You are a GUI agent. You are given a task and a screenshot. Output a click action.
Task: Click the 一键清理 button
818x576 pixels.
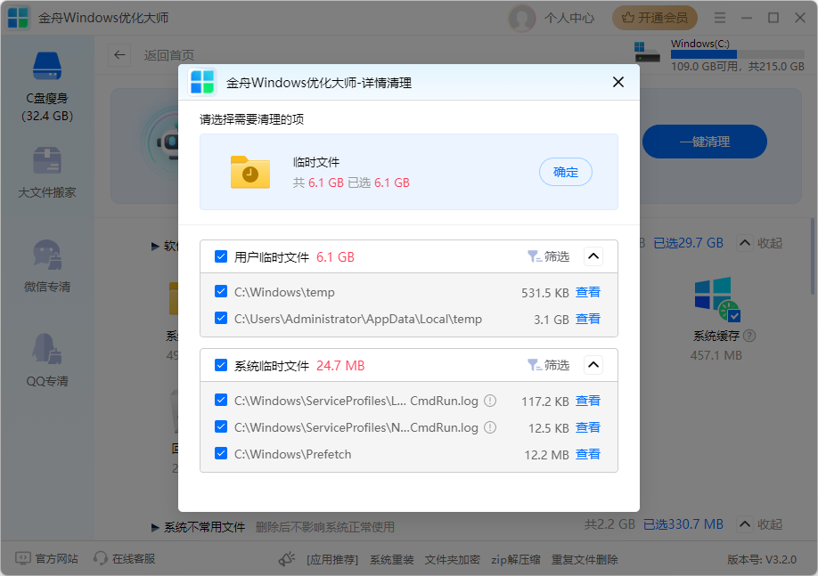point(704,142)
